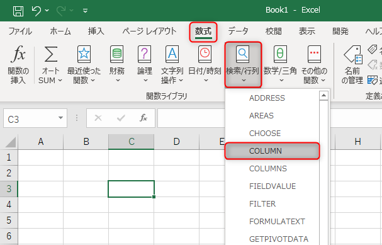Click formula bar fx insert function icon
Image resolution: width=382 pixels, height=245 pixels.
(143, 118)
